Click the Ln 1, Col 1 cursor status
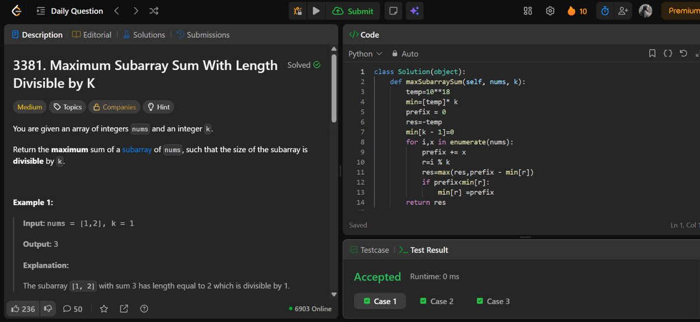700x322 pixels. pos(685,225)
